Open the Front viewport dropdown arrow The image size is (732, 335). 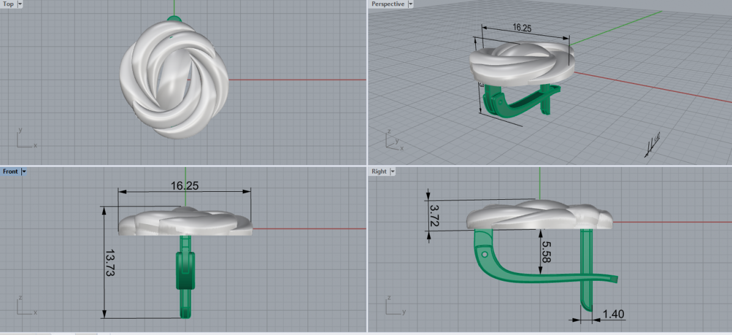click(x=24, y=172)
